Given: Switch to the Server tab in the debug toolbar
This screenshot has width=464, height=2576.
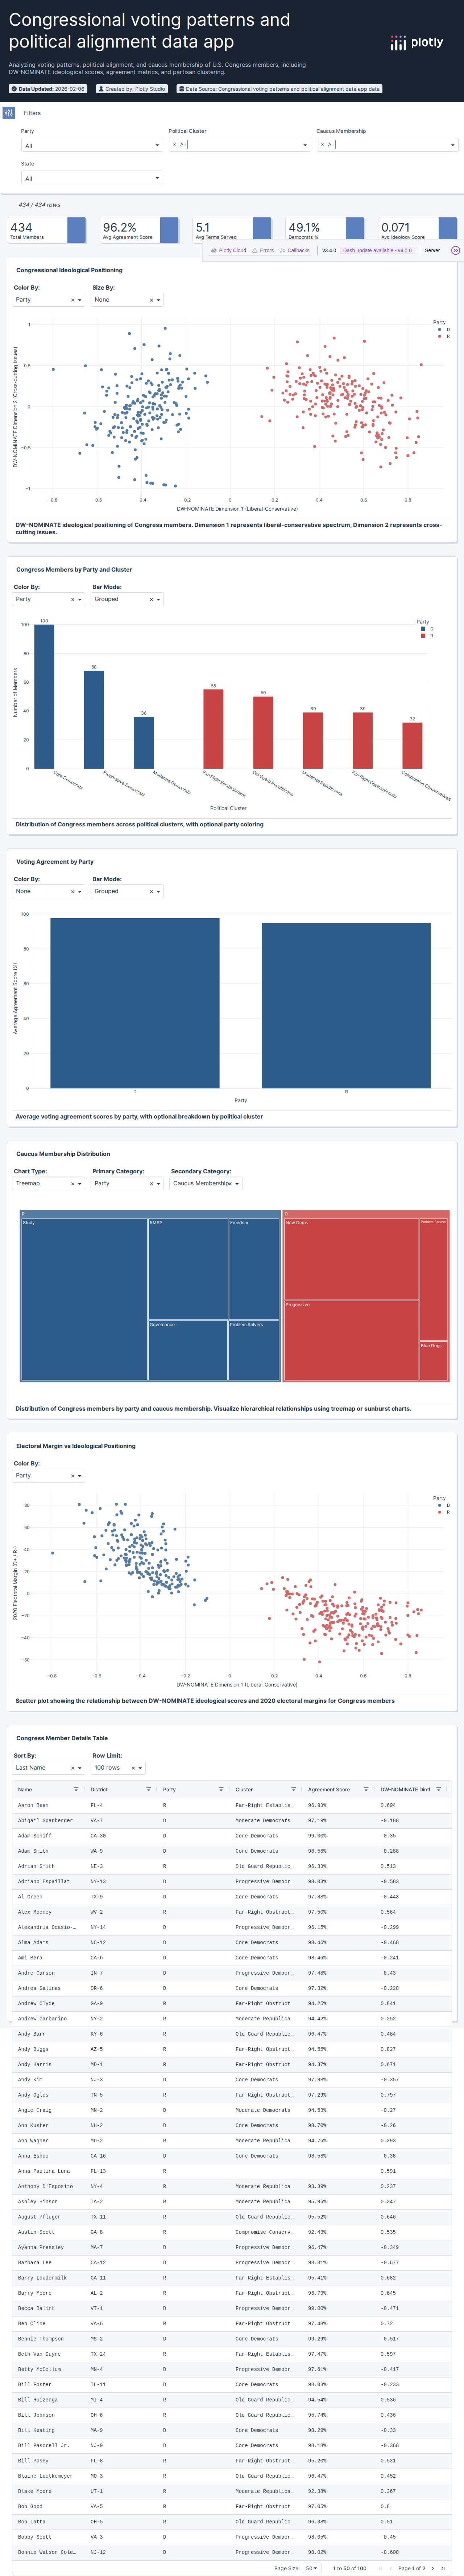Looking at the screenshot, I should (432, 251).
